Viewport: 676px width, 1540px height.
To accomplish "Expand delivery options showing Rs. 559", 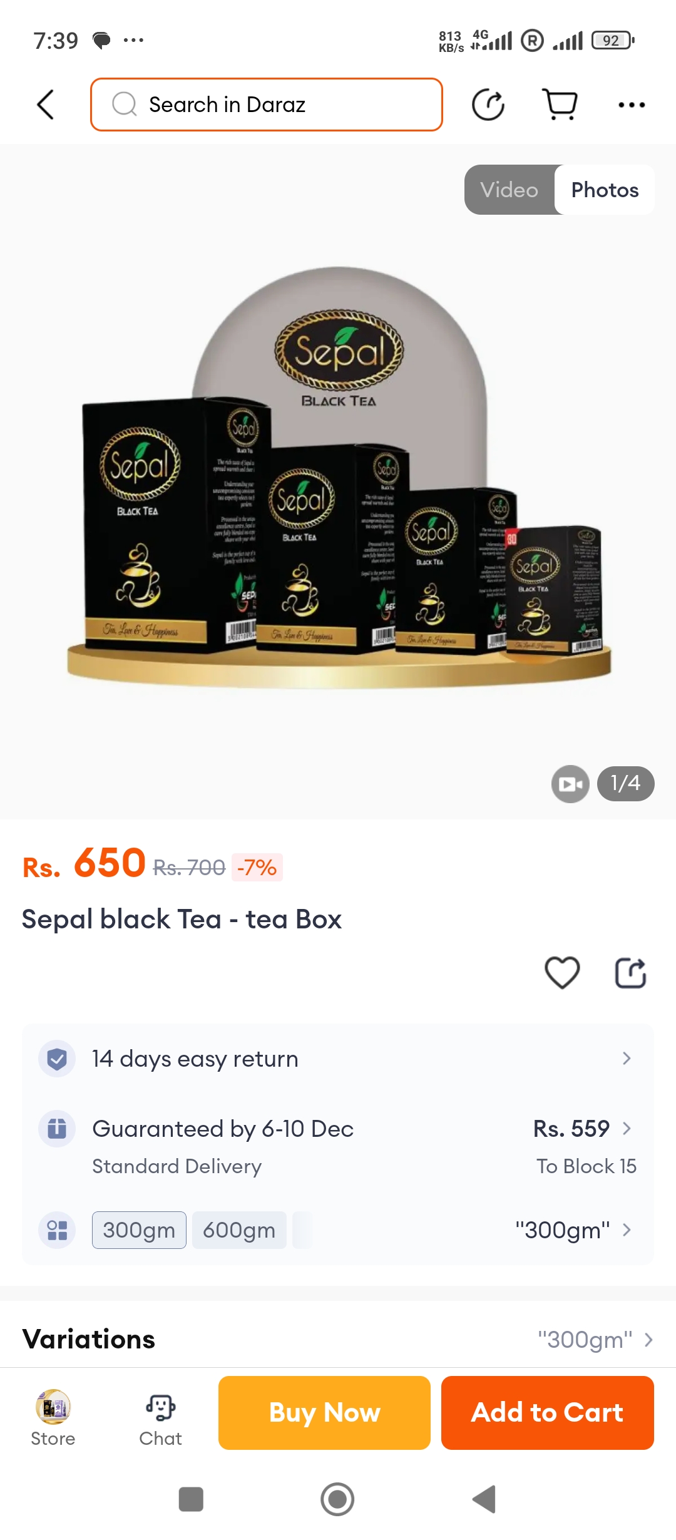I will [x=338, y=1146].
